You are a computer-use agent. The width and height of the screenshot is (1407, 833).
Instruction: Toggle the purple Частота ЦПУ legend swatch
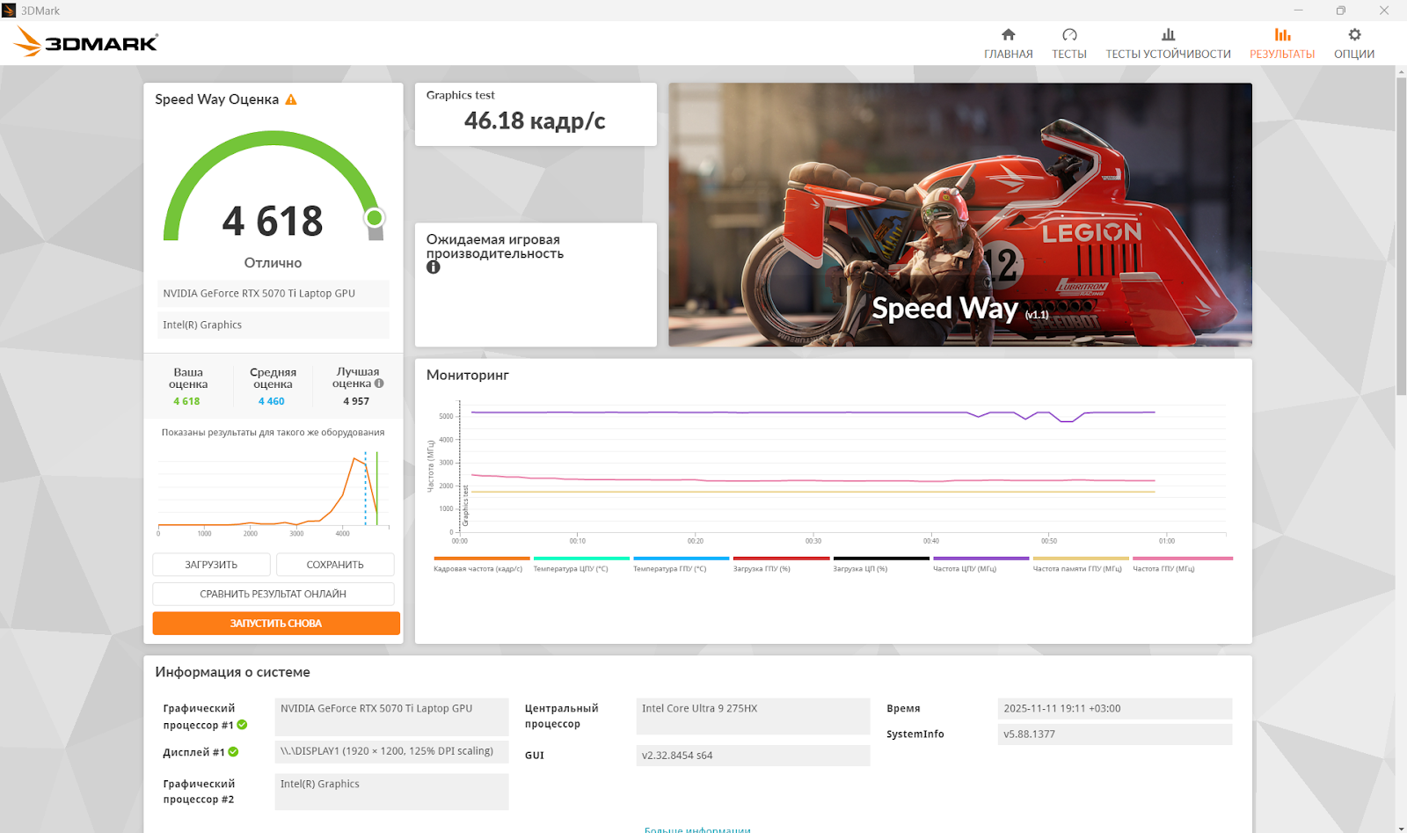[x=981, y=559]
